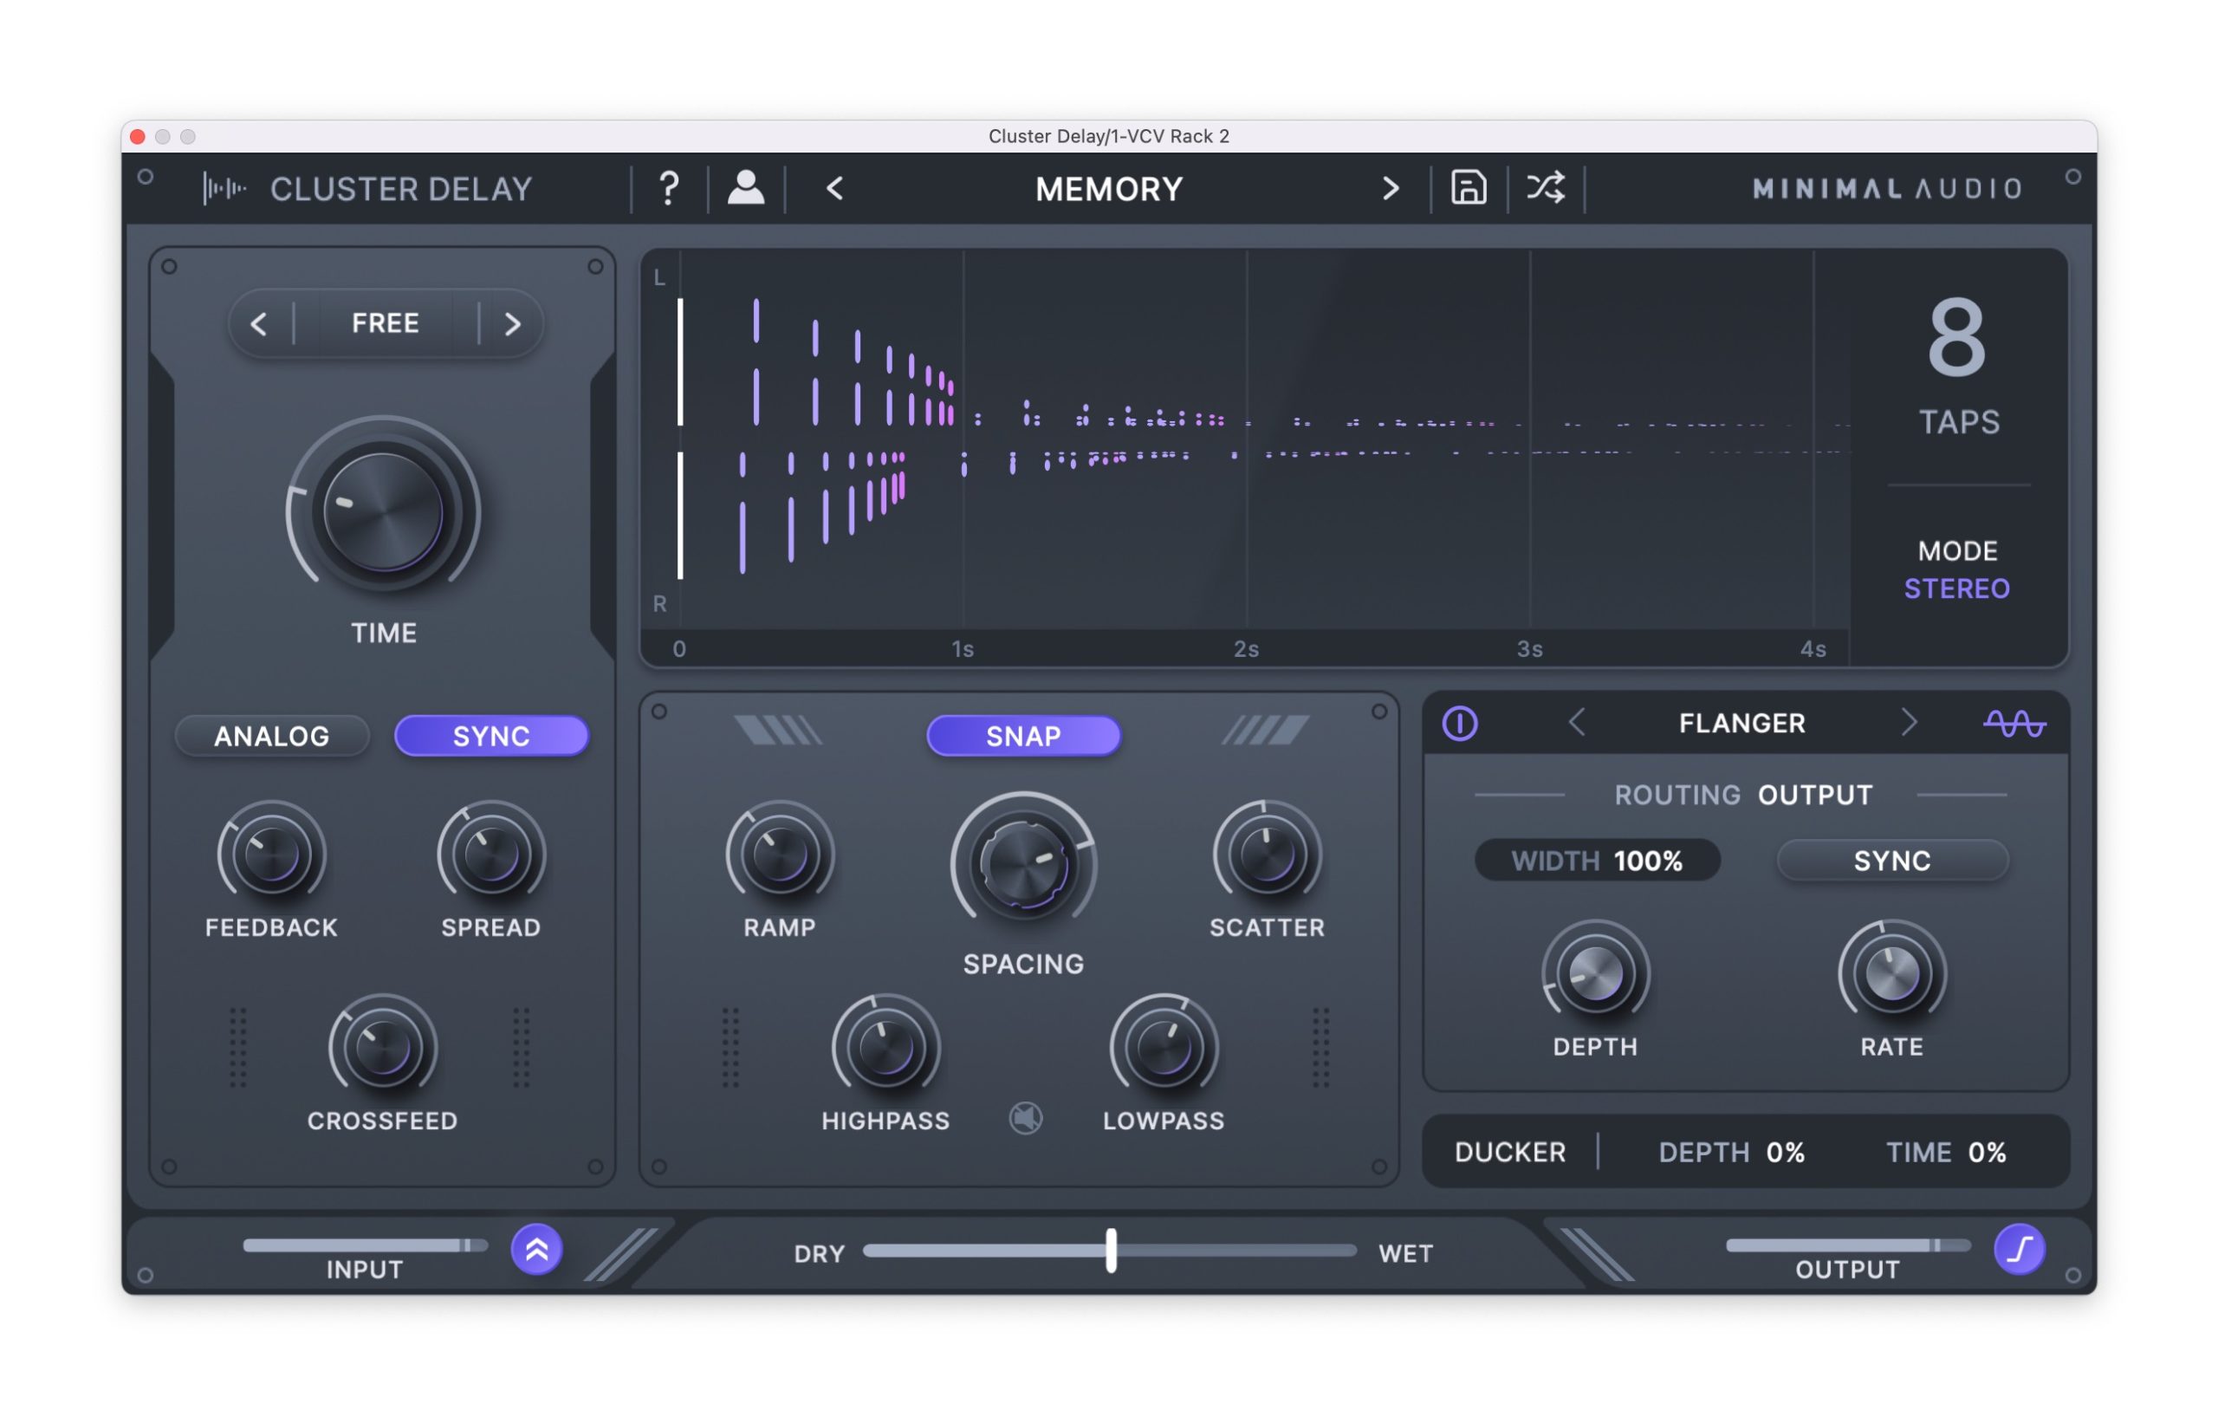Screen dimensions: 2218x1417
Task: Click the filter listen speaker icon
Action: 1025,1119
